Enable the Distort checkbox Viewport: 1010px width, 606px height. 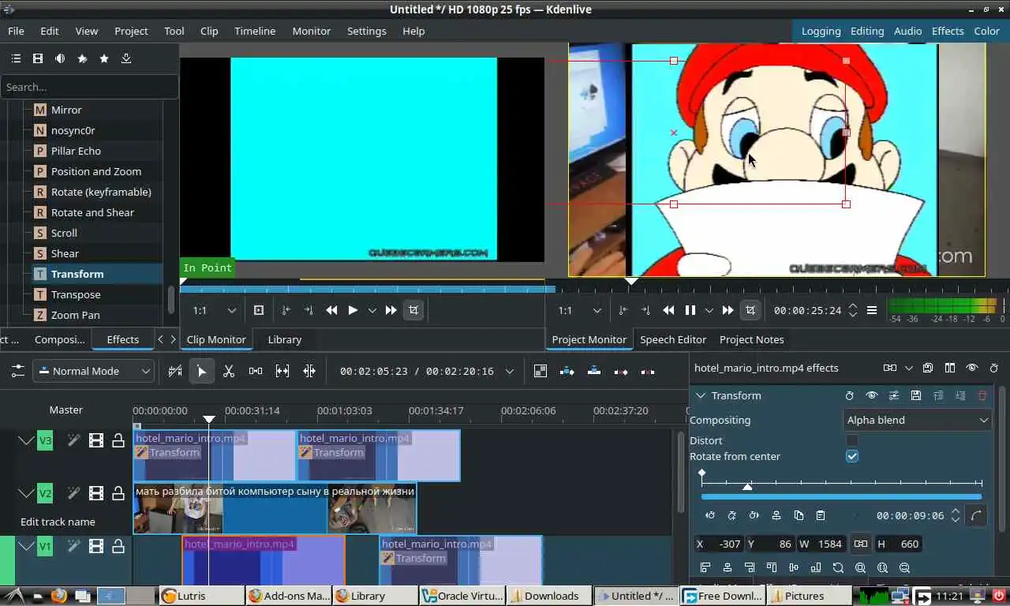852,440
